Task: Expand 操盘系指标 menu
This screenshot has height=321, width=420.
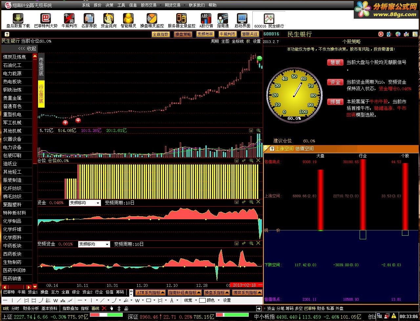Action: tap(217, 292)
